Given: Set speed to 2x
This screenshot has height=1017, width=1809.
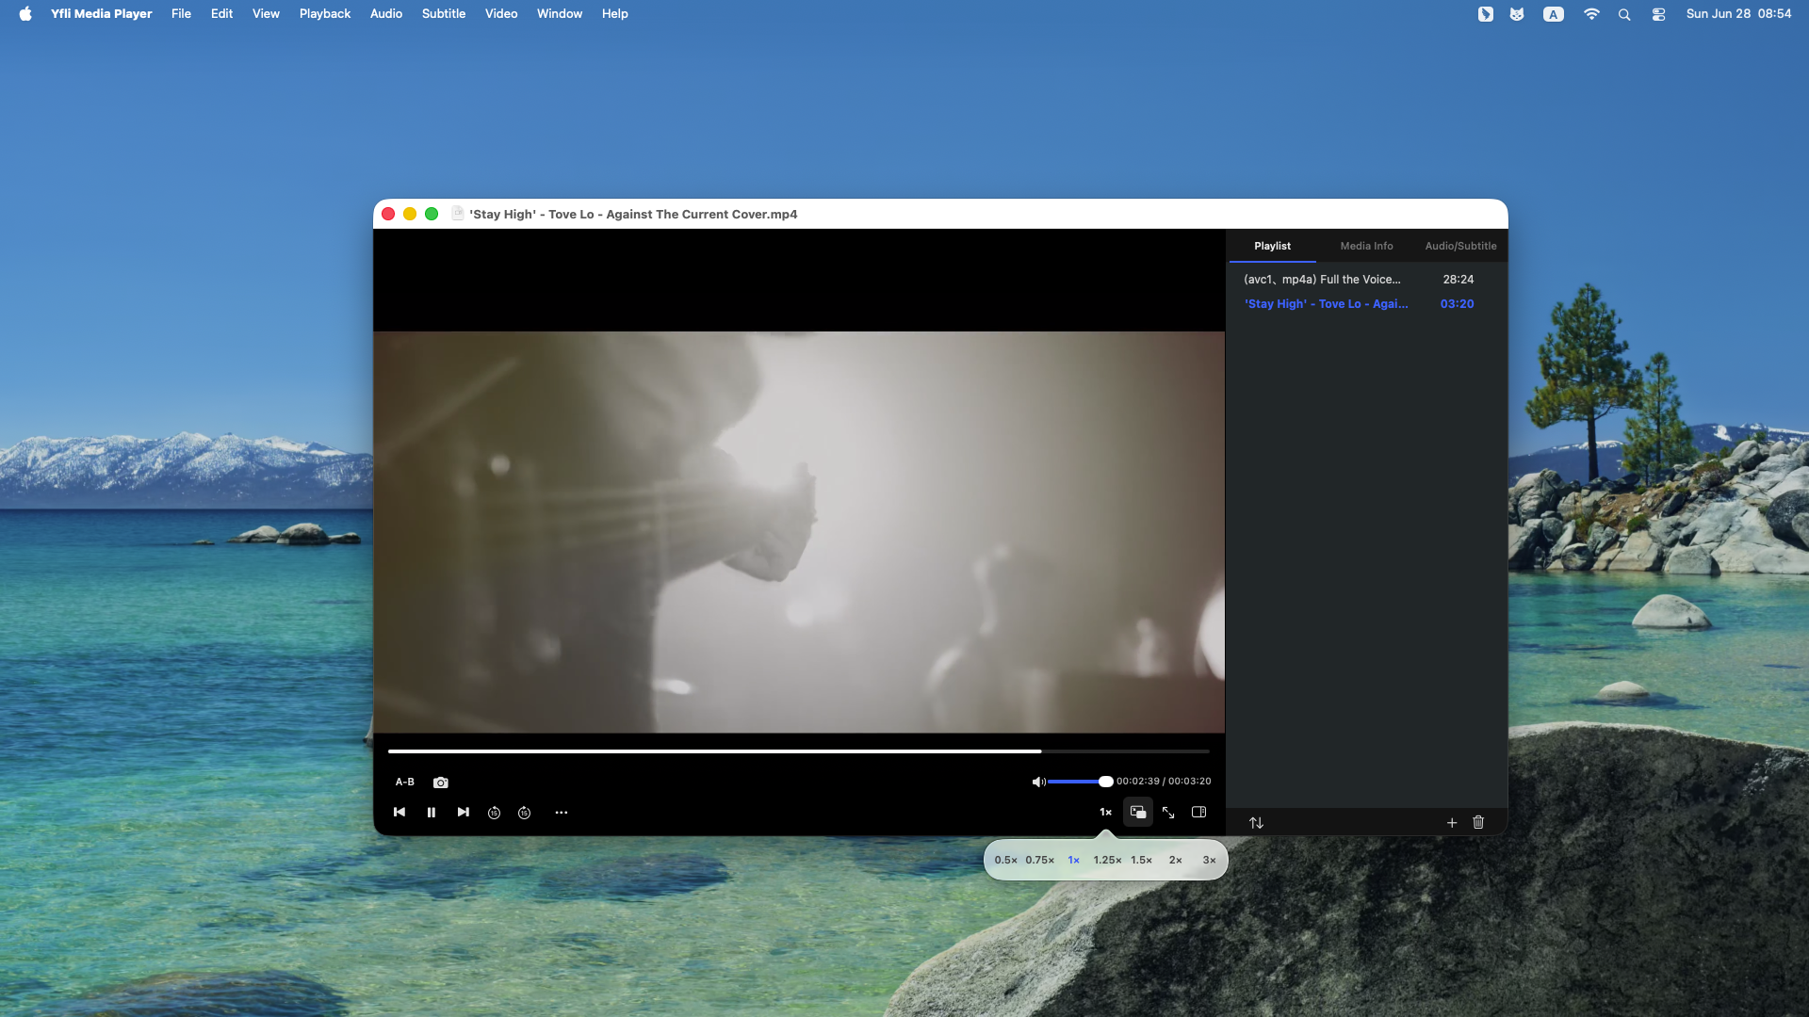Looking at the screenshot, I should (1175, 860).
